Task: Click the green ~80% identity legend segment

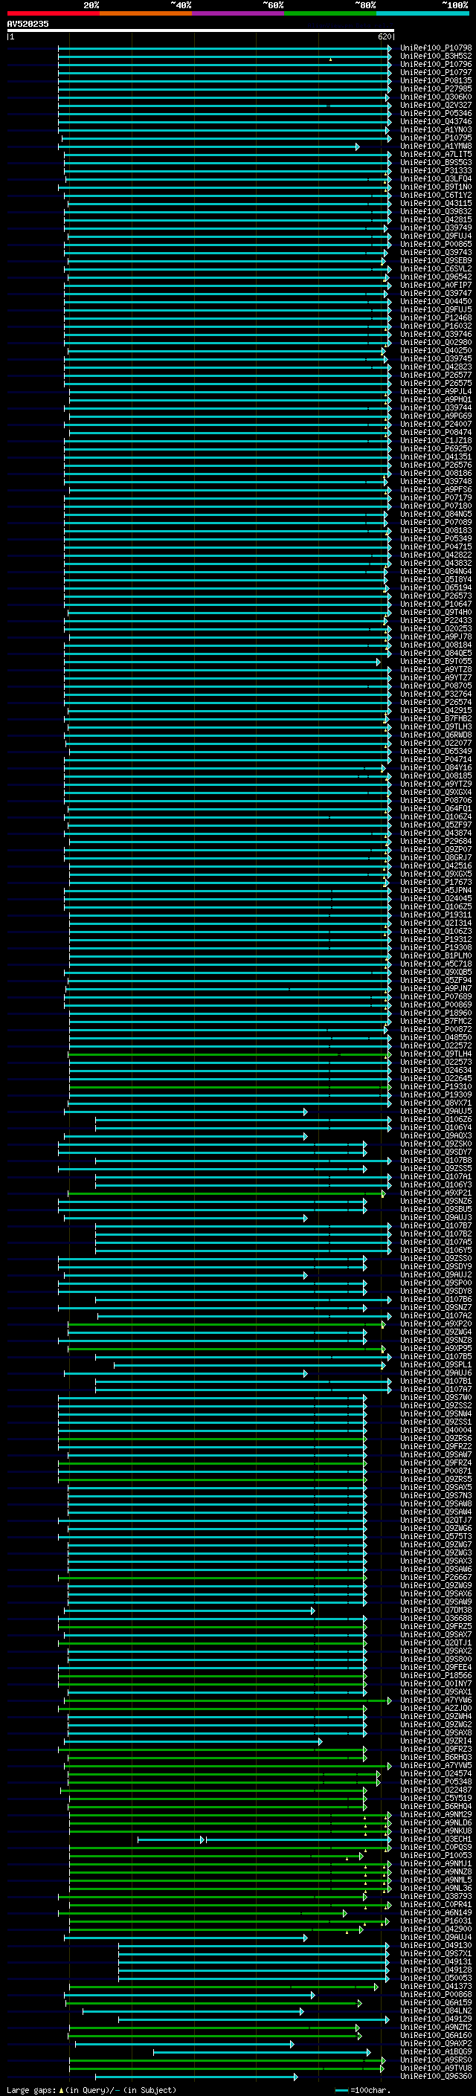Action: (329, 13)
